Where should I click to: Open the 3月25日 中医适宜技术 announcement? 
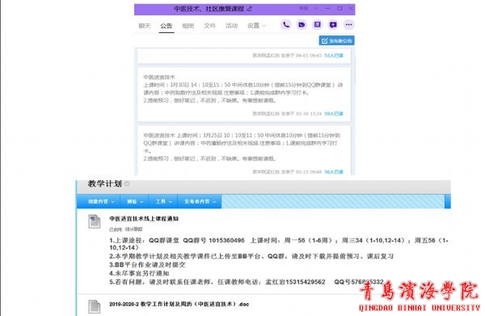pos(244,150)
